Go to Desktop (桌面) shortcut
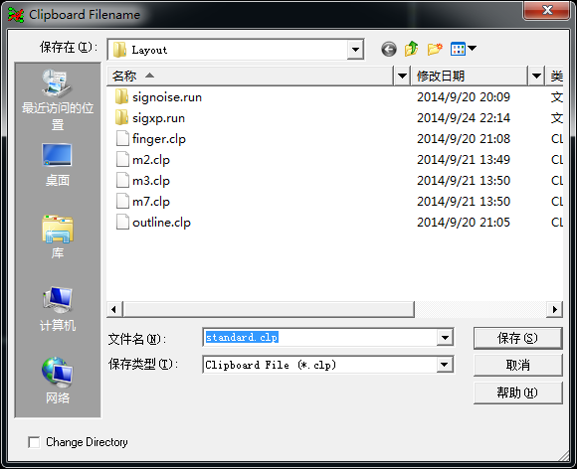Image resolution: width=577 pixels, height=469 pixels. (58, 165)
